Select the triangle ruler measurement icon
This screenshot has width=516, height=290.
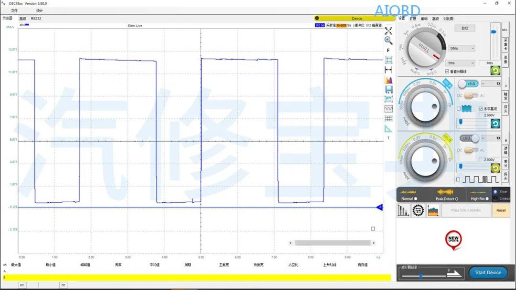coord(388,128)
